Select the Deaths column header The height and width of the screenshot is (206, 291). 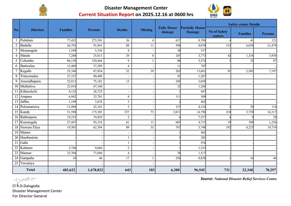tap(122, 30)
